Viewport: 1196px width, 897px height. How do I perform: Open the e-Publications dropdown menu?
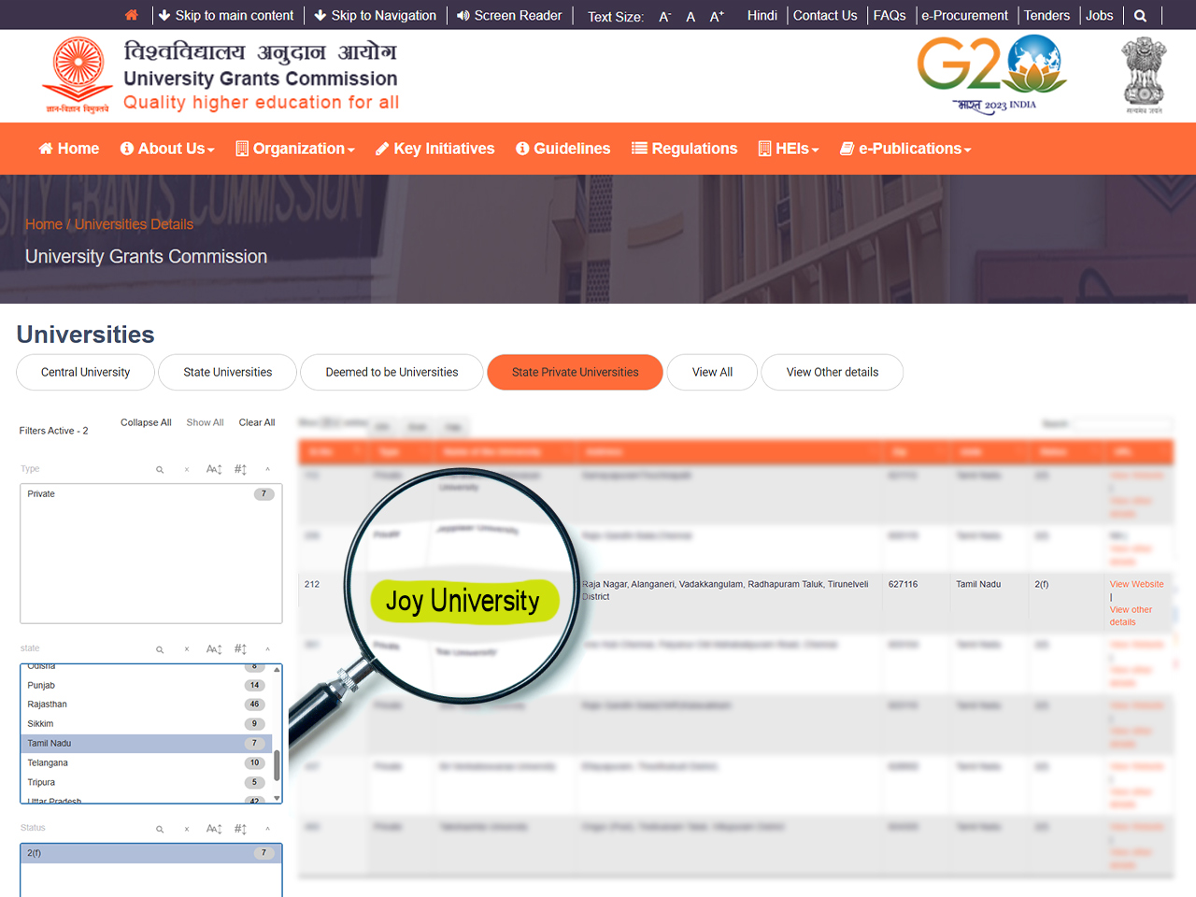point(905,149)
